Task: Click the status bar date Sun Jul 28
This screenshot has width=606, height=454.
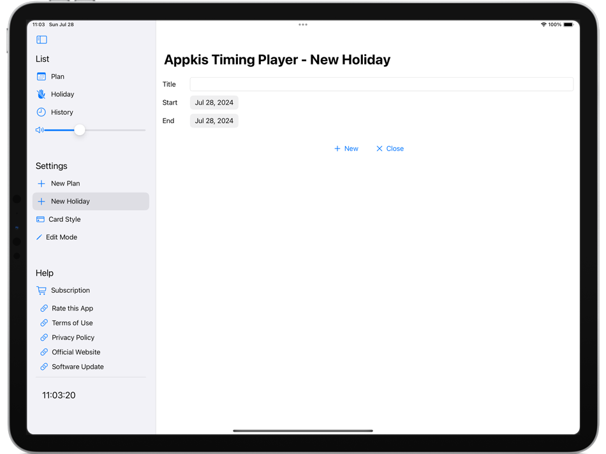Action: coord(61,24)
